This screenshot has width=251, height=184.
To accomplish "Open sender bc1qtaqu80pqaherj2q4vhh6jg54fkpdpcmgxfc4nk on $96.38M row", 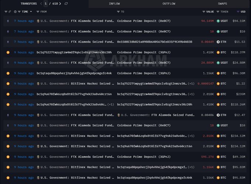I will (x=74, y=73).
